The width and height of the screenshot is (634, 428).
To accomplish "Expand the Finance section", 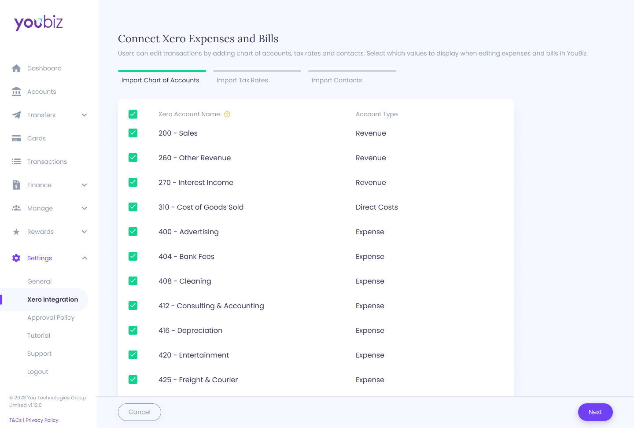I will [84, 185].
